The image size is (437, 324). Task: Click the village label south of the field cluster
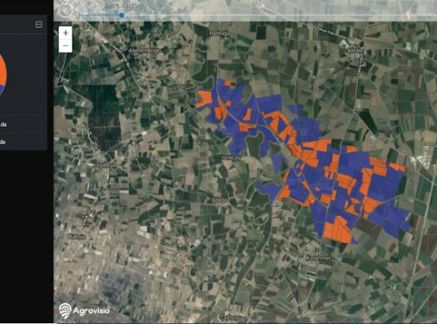click(x=318, y=257)
